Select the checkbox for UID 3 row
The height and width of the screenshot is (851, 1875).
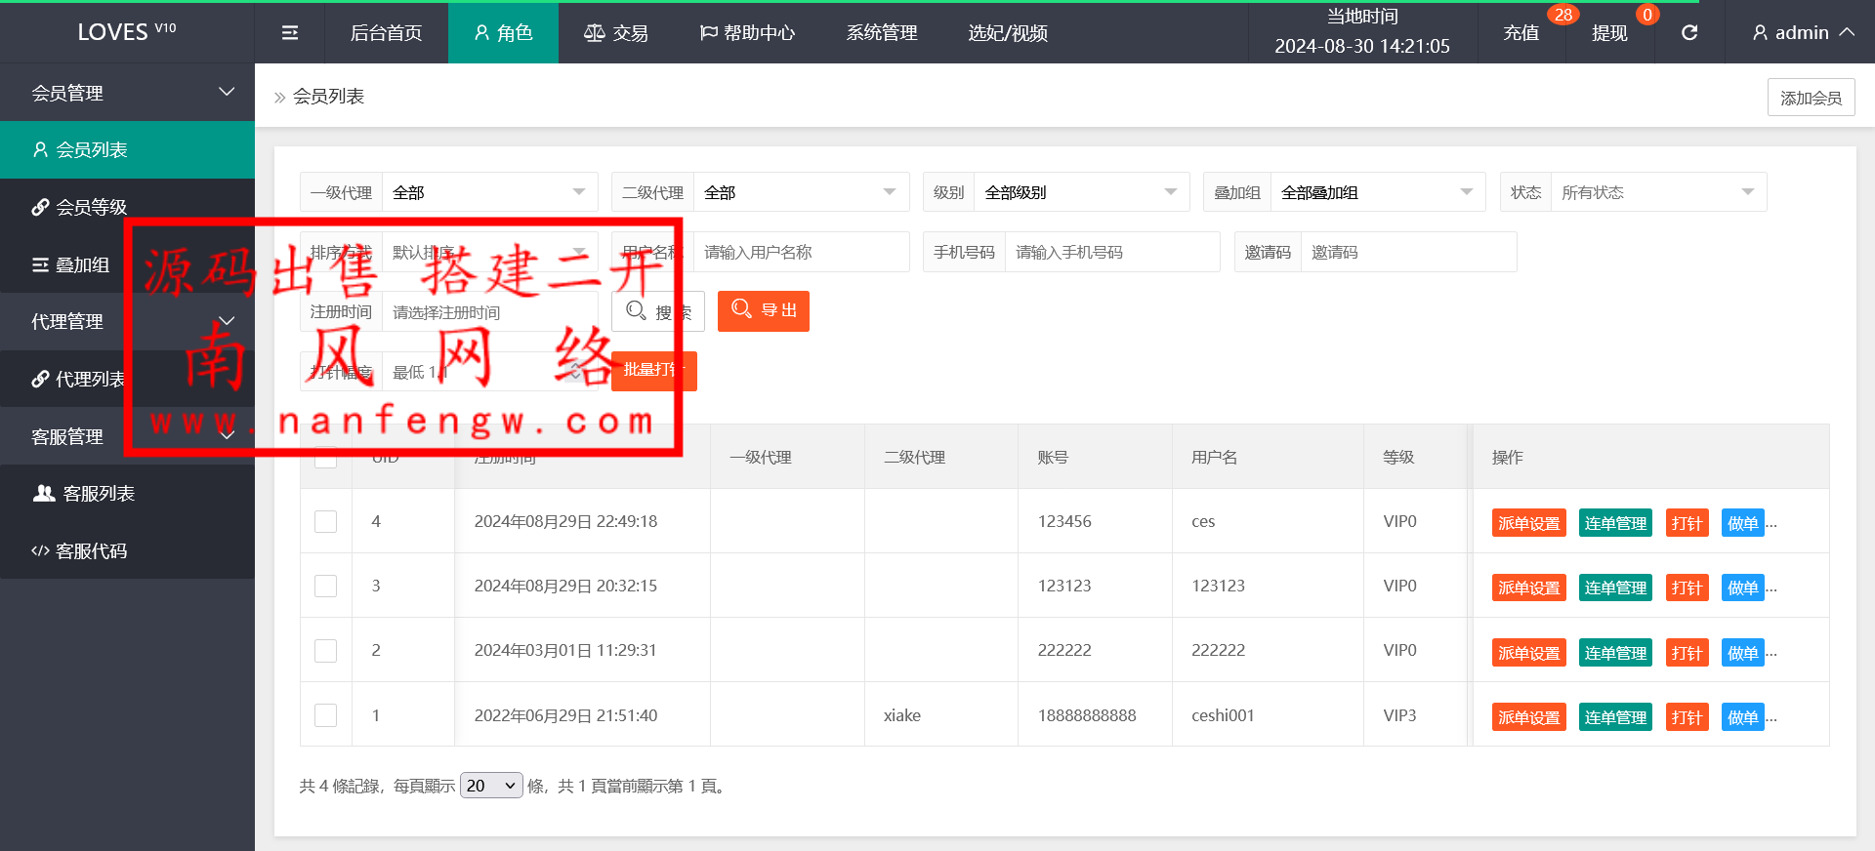[326, 587]
